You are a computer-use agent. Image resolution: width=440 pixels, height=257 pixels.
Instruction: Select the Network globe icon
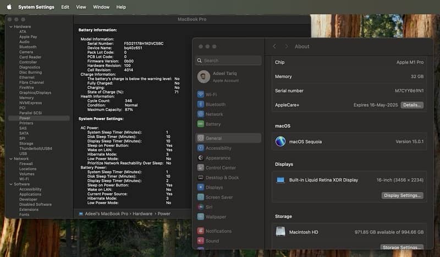[x=201, y=114]
